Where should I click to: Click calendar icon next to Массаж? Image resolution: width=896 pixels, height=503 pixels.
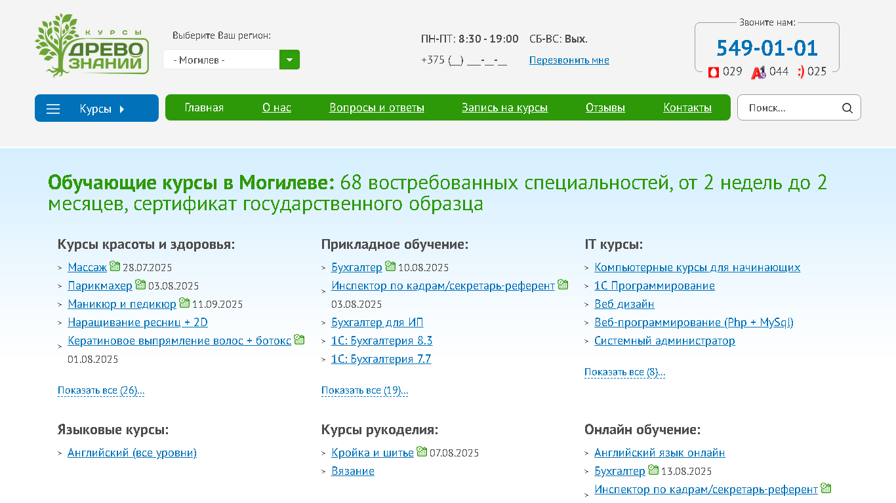tap(115, 266)
